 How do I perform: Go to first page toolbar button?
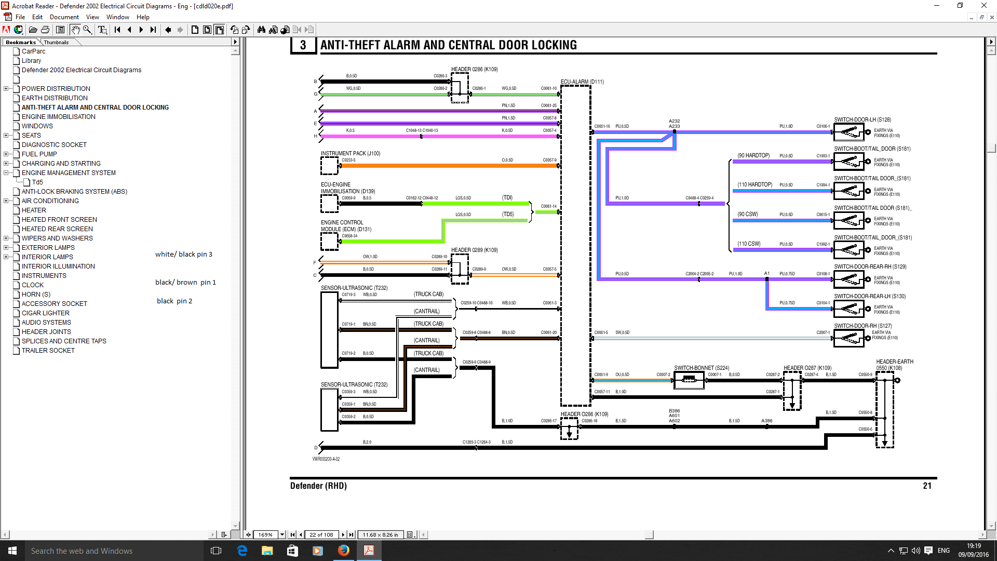pos(117,30)
